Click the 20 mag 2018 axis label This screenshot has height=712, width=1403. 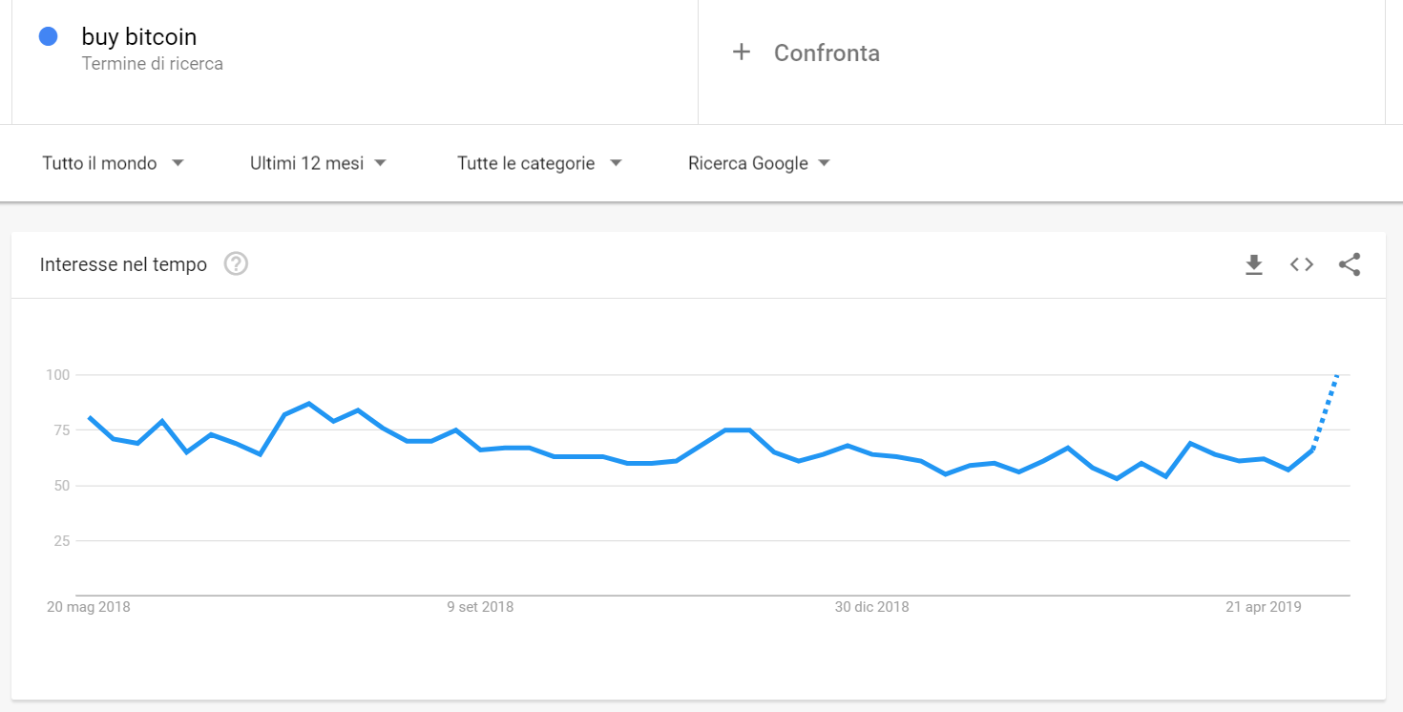[89, 607]
